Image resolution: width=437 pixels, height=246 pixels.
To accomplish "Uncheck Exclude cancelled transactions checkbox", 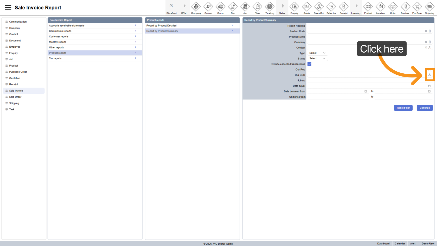I will click(x=310, y=64).
